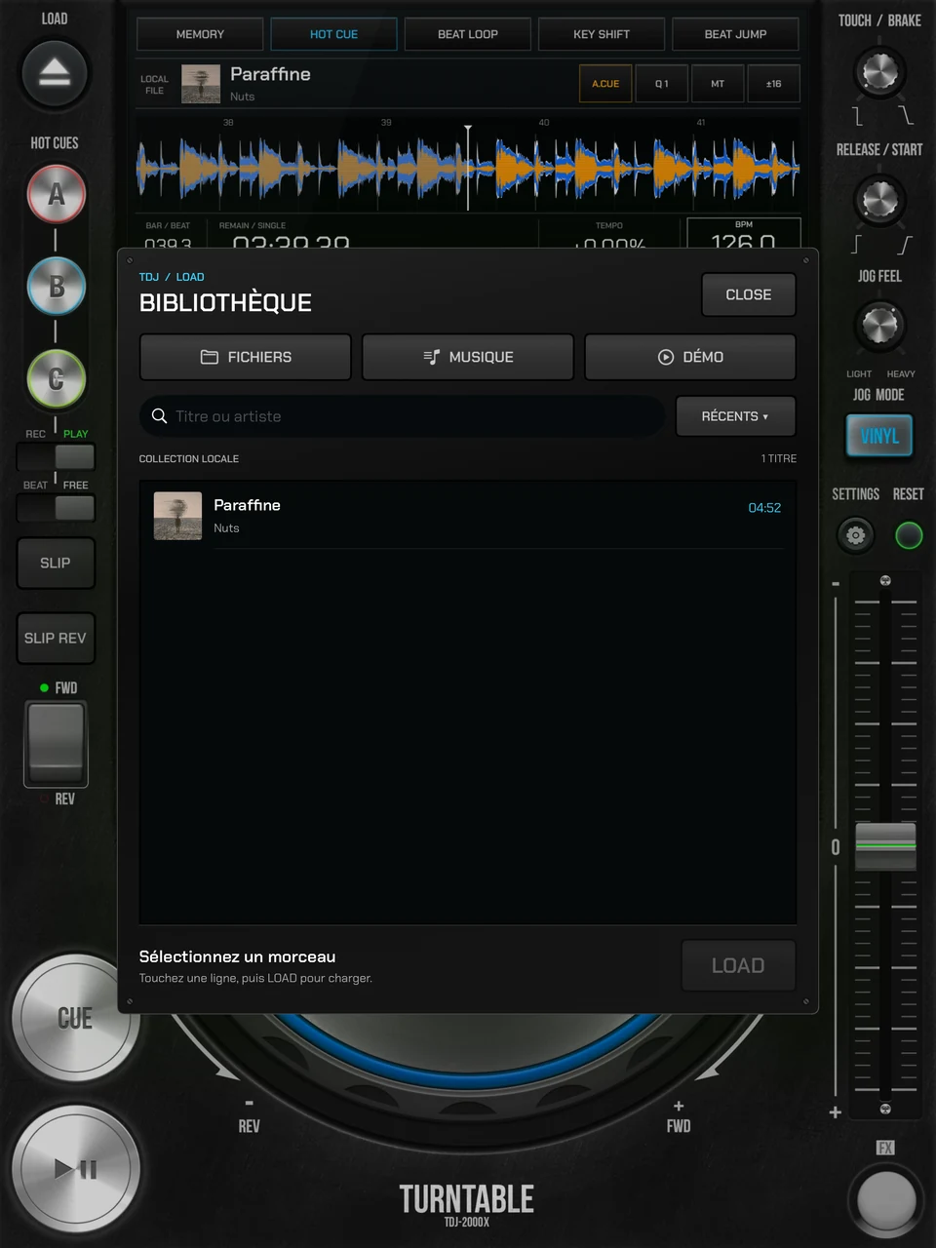The width and height of the screenshot is (936, 1248).
Task: Focus the 'Titre ou artiste' search field
Action: click(403, 416)
